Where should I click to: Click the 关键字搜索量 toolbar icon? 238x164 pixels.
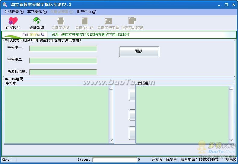pyautogui.click(x=108, y=21)
